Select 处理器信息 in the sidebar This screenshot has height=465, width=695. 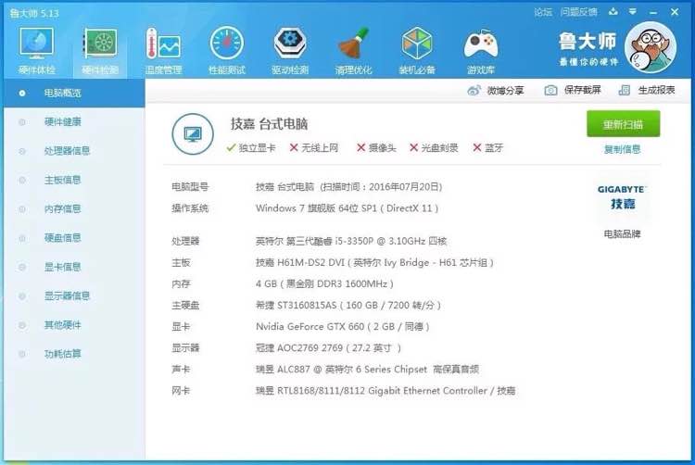[67, 151]
